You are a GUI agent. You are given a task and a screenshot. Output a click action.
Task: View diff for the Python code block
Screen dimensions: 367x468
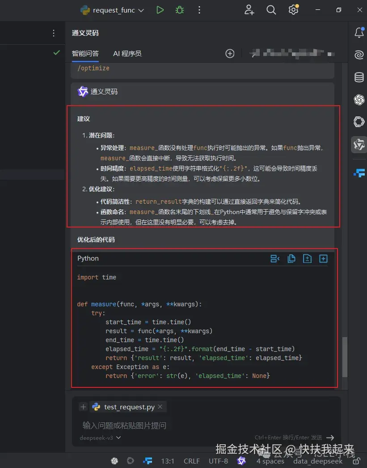[x=307, y=258]
